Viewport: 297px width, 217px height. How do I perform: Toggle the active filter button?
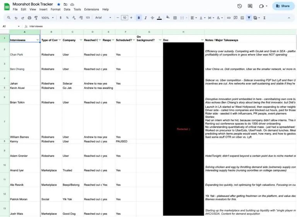tap(249, 18)
